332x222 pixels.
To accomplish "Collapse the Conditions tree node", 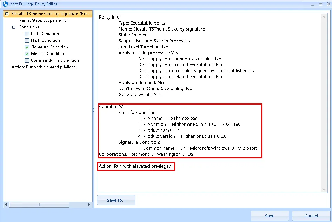I will click(x=14, y=27).
